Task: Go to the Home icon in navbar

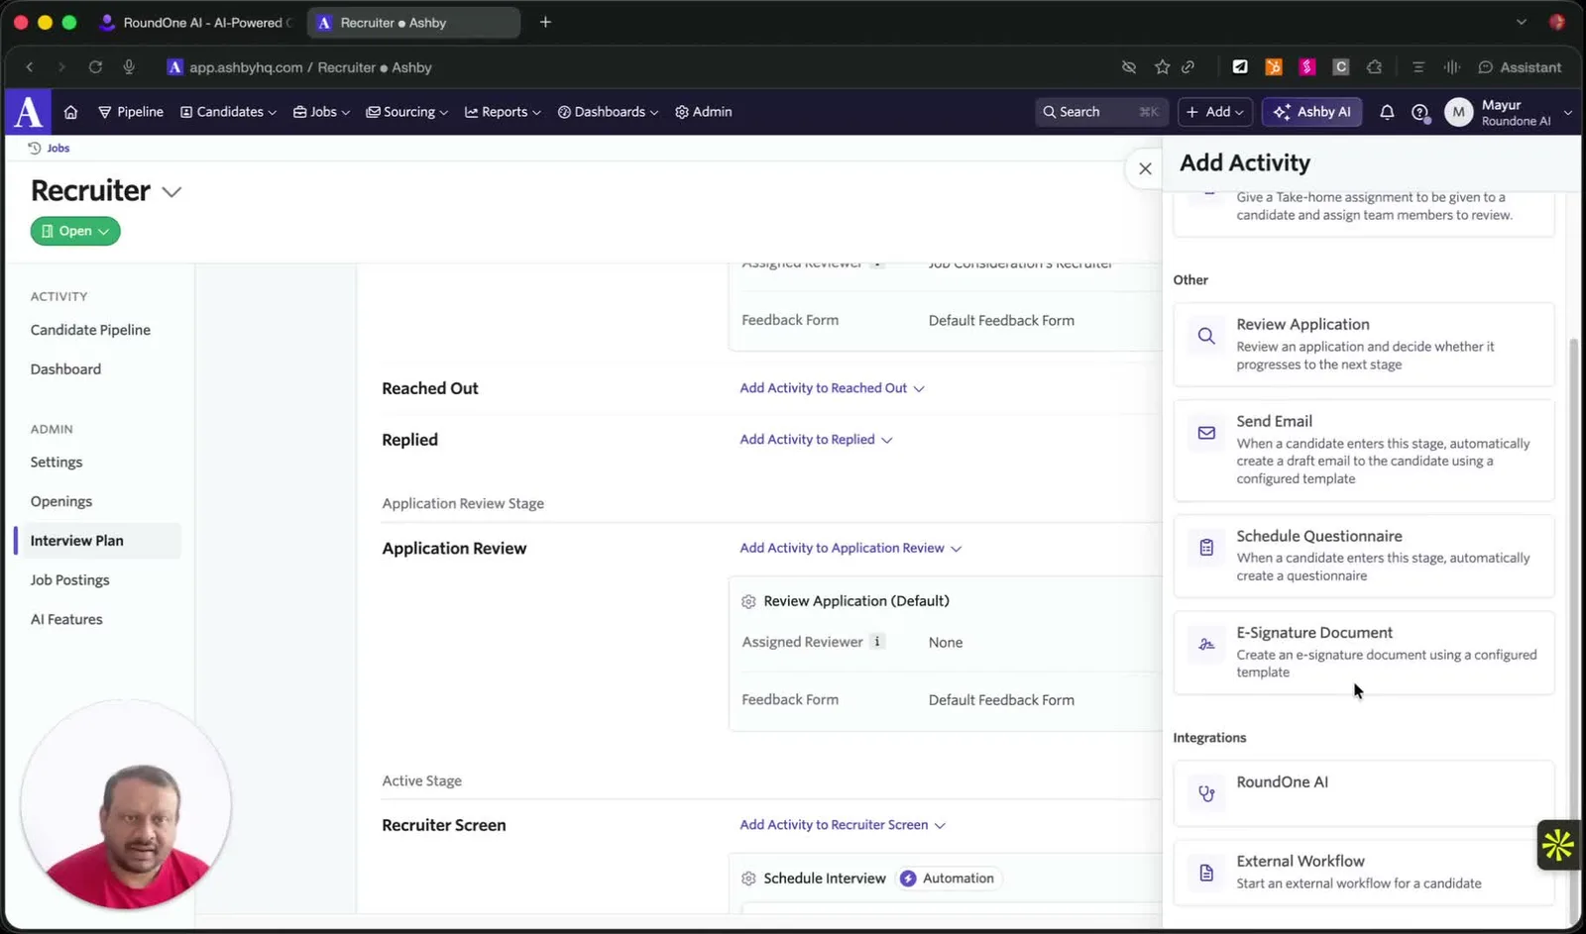Action: [70, 112]
